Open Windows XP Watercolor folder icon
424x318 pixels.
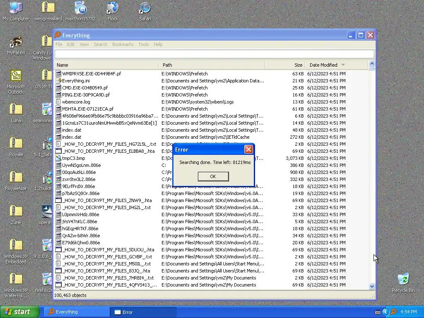[x=16, y=285]
